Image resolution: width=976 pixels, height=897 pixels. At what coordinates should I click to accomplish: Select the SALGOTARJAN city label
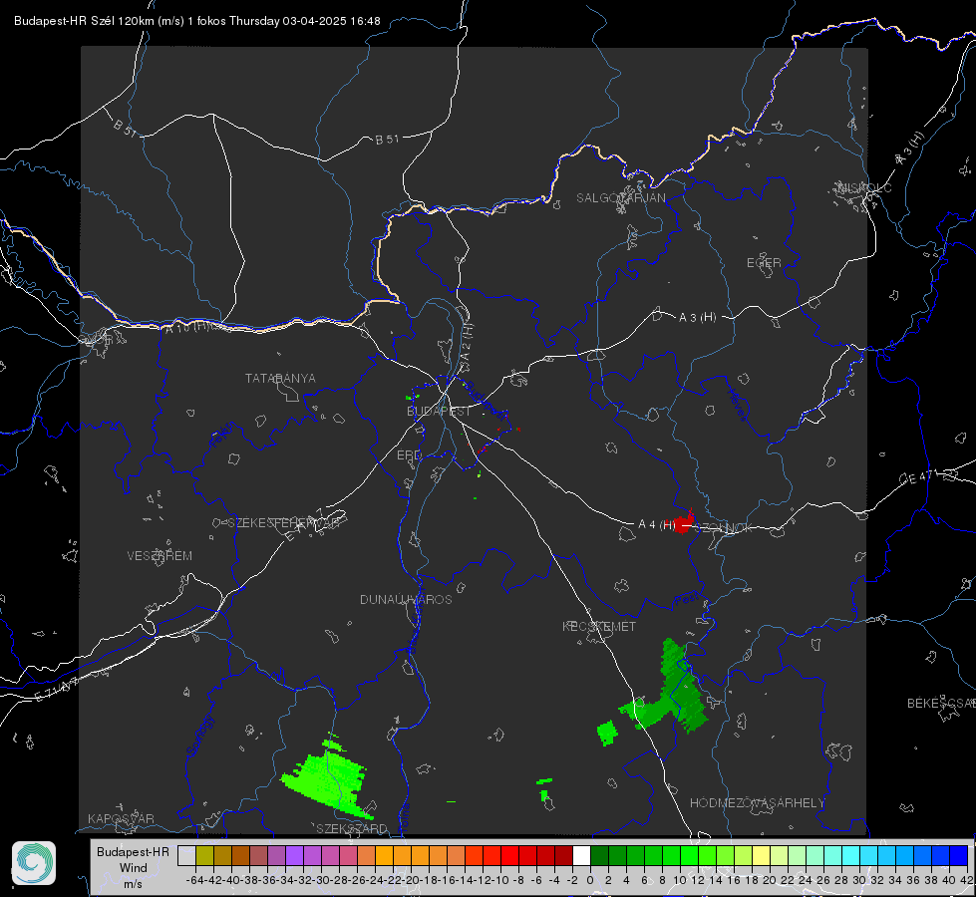[x=620, y=198]
